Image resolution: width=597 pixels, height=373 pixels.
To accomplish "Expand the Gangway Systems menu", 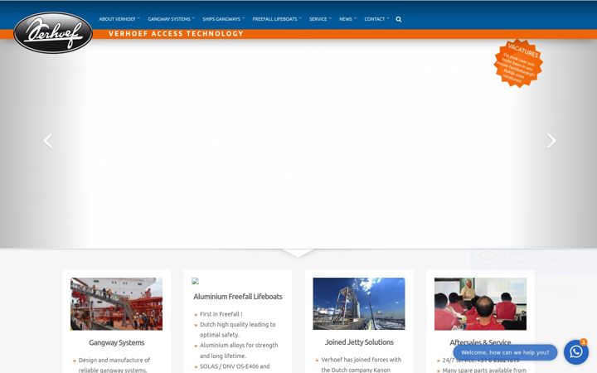I will point(171,19).
